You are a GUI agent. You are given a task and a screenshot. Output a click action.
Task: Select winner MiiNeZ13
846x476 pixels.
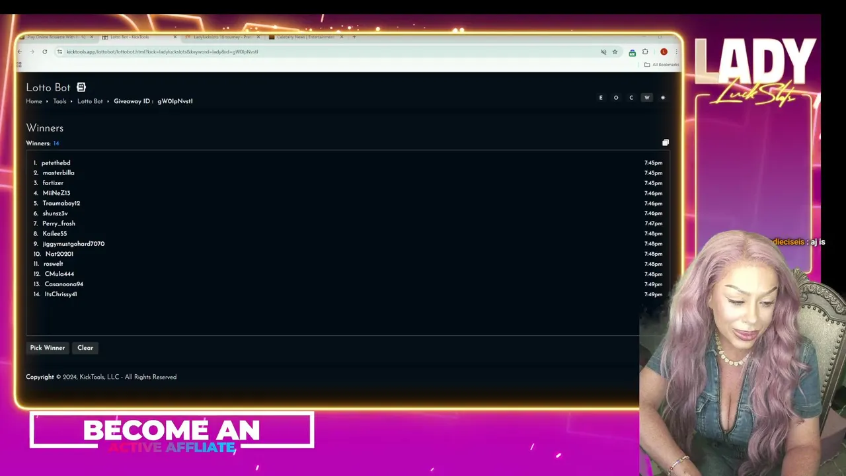click(x=56, y=193)
